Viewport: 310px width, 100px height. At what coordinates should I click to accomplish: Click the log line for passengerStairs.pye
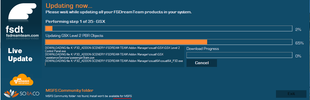tap(105, 56)
